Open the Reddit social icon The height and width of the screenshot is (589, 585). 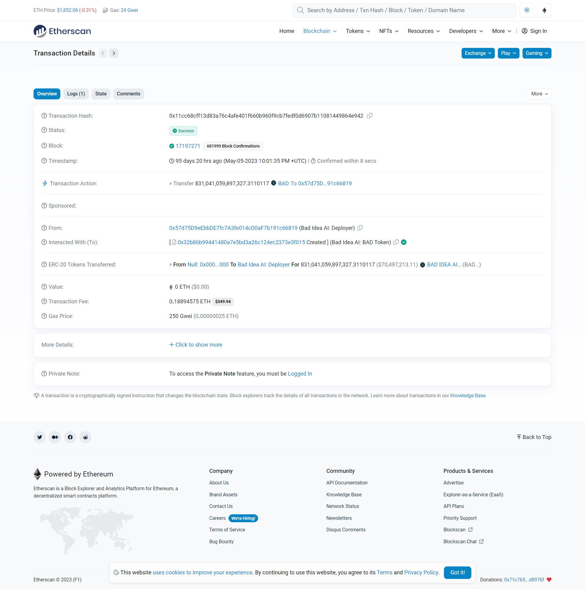[x=85, y=437]
